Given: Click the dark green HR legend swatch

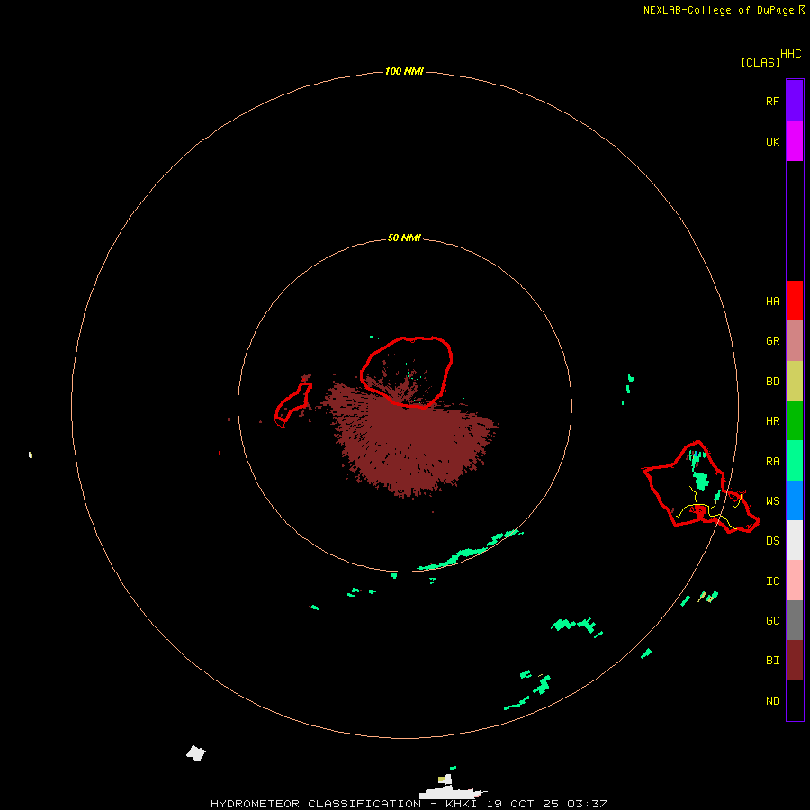Looking at the screenshot, I should 795,420.
